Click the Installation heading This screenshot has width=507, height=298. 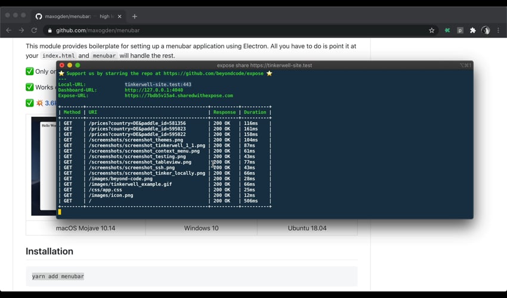tap(50, 251)
